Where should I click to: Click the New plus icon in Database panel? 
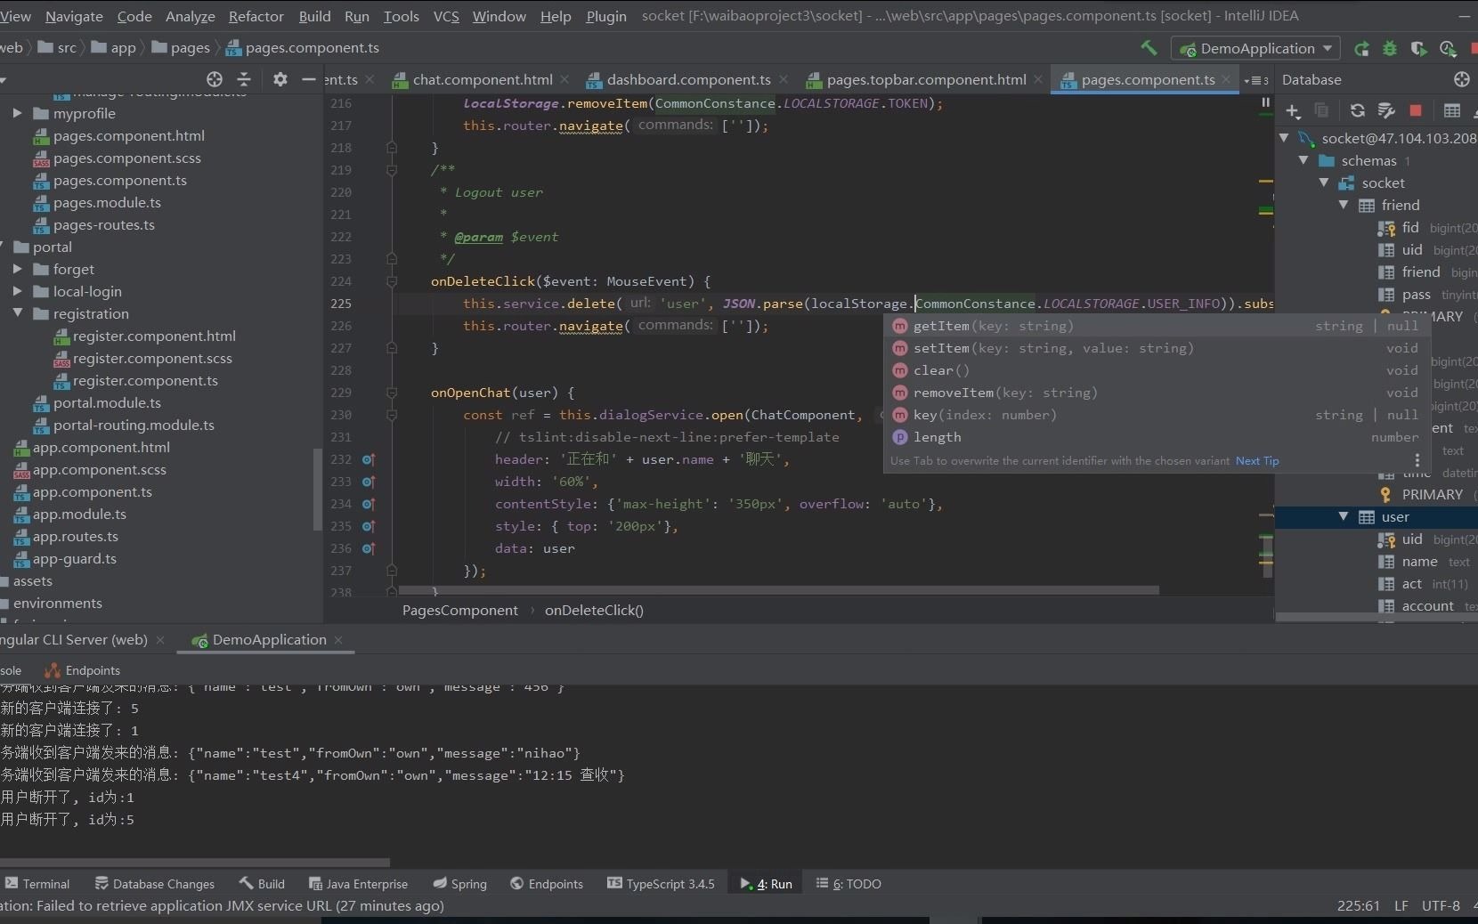pos(1293,110)
